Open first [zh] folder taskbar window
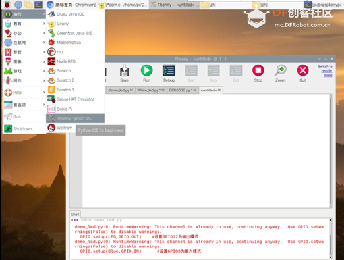This screenshot has height=260, width=344. tap(225, 5)
